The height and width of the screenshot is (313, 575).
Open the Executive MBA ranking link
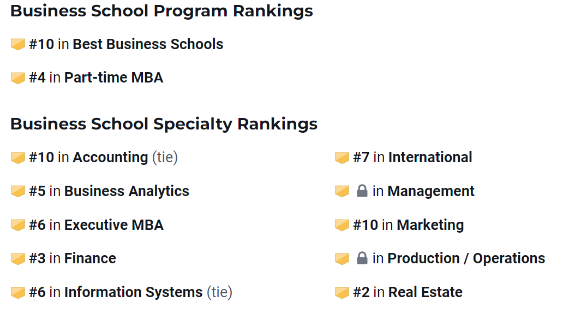(x=114, y=225)
